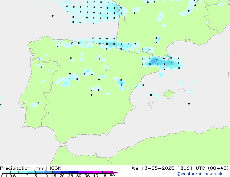Click the purple arrow tip after legend 50
The height and width of the screenshot is (177, 230).
pos(115,172)
